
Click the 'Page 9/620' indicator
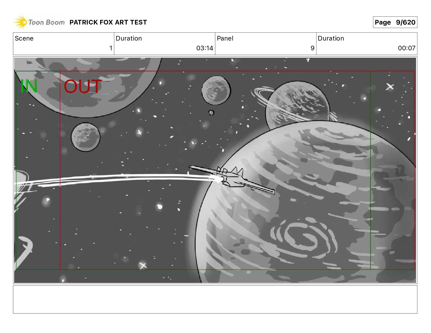[x=395, y=22]
